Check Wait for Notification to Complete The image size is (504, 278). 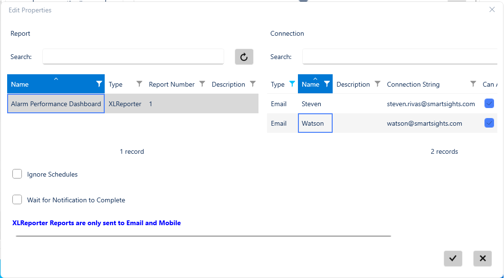17,199
